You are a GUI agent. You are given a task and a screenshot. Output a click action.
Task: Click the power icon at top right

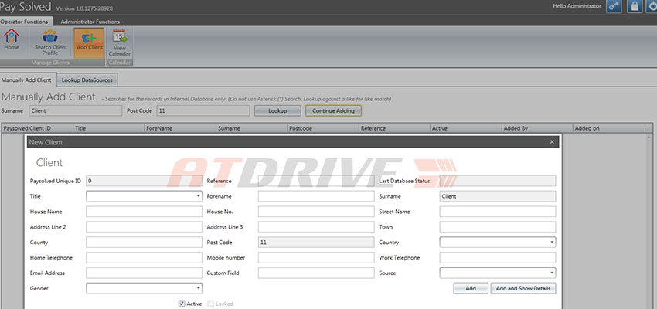(x=653, y=6)
